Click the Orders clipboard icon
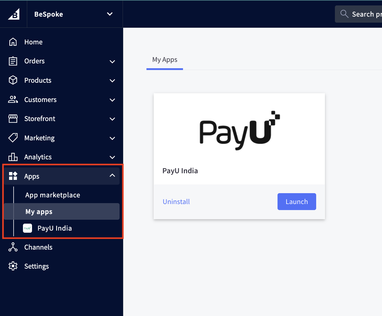 (x=13, y=61)
